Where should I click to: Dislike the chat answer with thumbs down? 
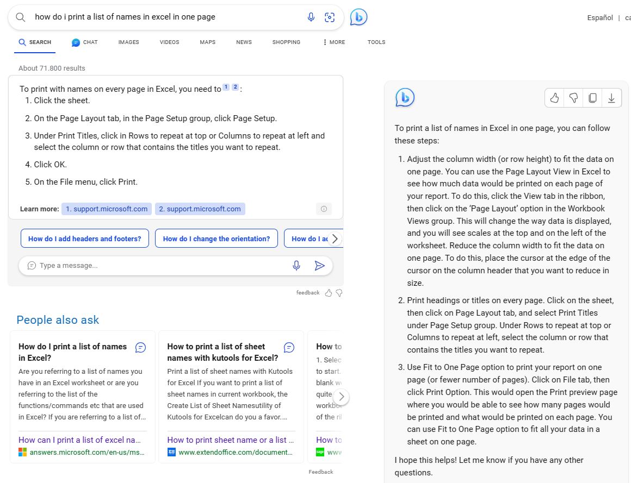573,98
